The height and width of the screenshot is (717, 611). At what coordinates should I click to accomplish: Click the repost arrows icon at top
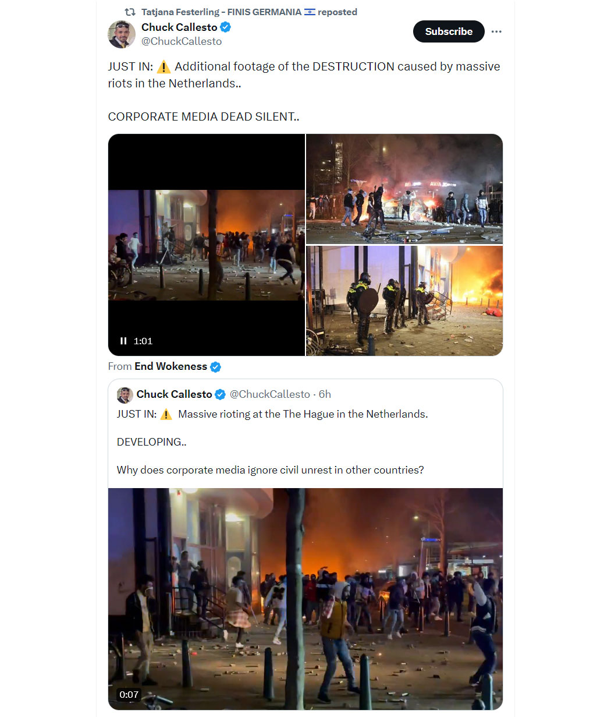(130, 12)
